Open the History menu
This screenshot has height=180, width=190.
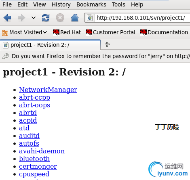(x=61, y=4)
